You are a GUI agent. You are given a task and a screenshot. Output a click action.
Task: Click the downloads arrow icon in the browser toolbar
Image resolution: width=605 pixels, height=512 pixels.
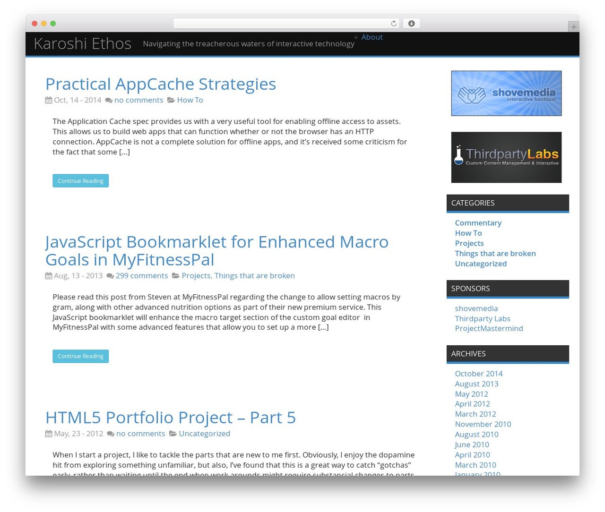click(411, 23)
